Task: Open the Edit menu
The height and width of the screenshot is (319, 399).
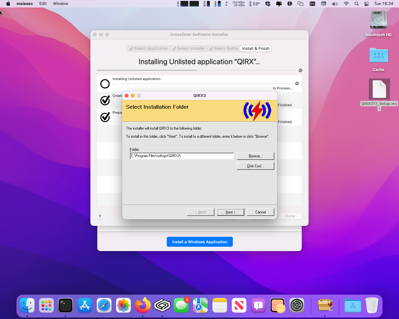Action: pyautogui.click(x=43, y=4)
